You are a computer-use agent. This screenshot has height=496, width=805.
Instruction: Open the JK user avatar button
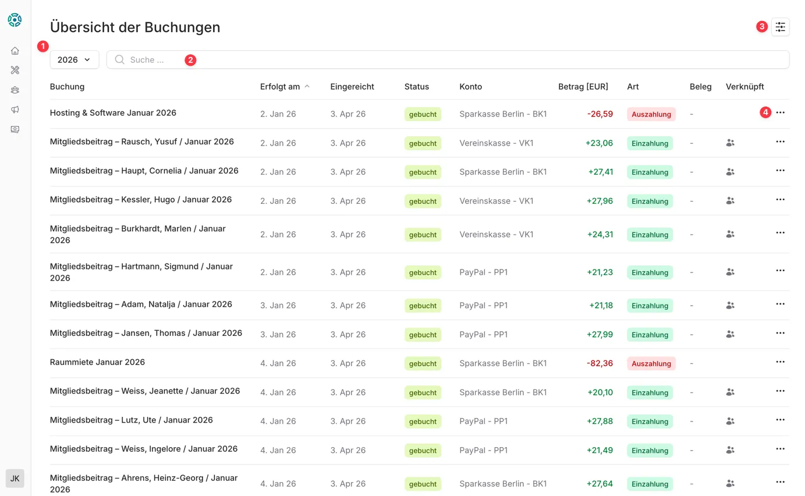(x=15, y=478)
